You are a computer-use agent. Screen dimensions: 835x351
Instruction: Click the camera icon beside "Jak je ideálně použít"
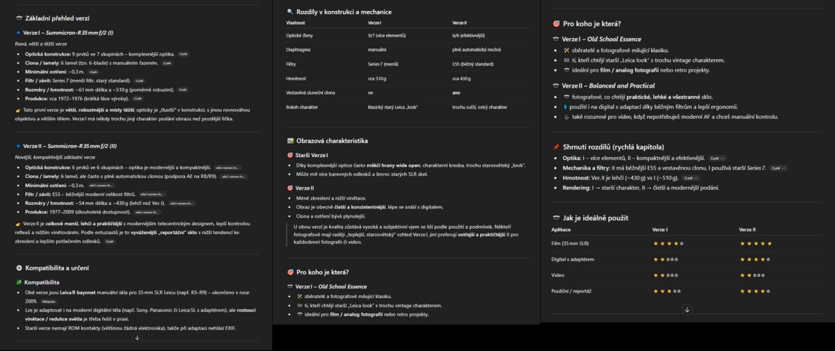pos(556,218)
